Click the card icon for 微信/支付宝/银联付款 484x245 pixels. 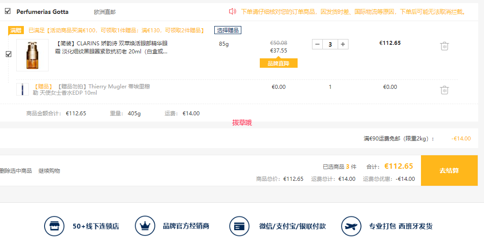pos(239,226)
